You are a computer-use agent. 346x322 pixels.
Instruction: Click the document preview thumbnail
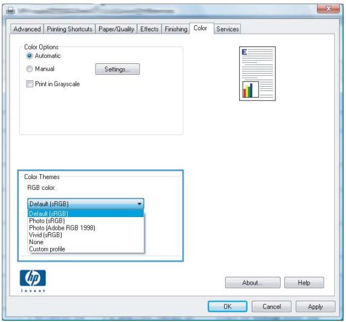pyautogui.click(x=257, y=74)
